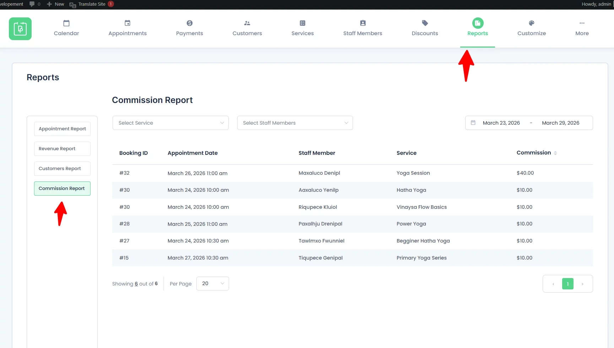Click the date range start field
Image resolution: width=614 pixels, height=348 pixels.
501,123
